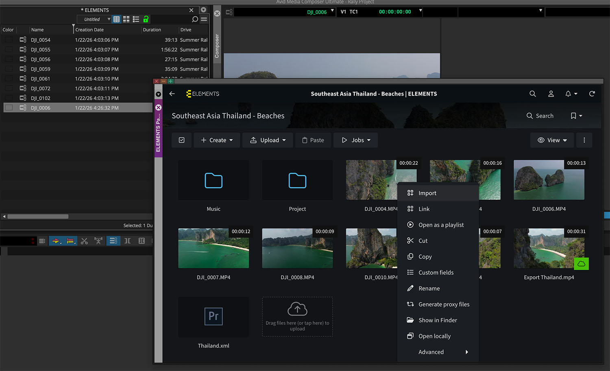Expand the View dropdown
Image resolution: width=610 pixels, height=371 pixels.
(x=552, y=140)
